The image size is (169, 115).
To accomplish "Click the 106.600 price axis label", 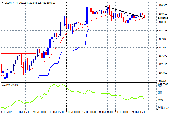I will click(163, 81).
